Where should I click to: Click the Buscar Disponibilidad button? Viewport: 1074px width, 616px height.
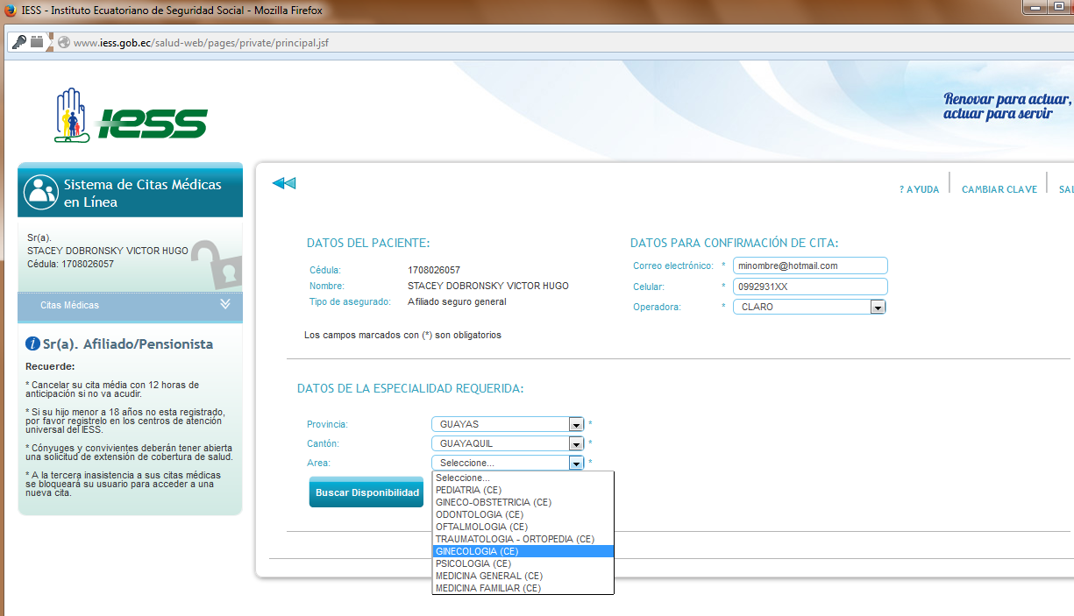[367, 492]
